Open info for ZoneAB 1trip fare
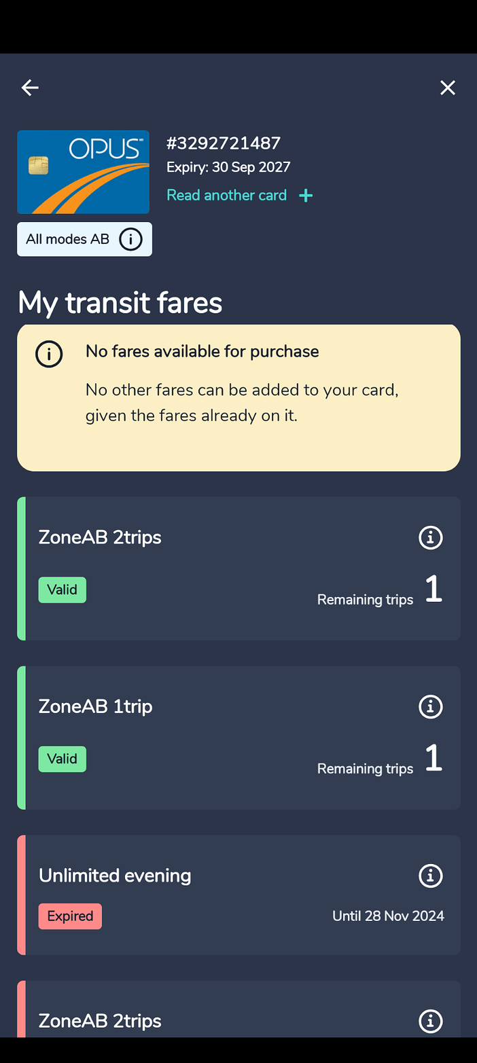The height and width of the screenshot is (1063, 477). [430, 707]
